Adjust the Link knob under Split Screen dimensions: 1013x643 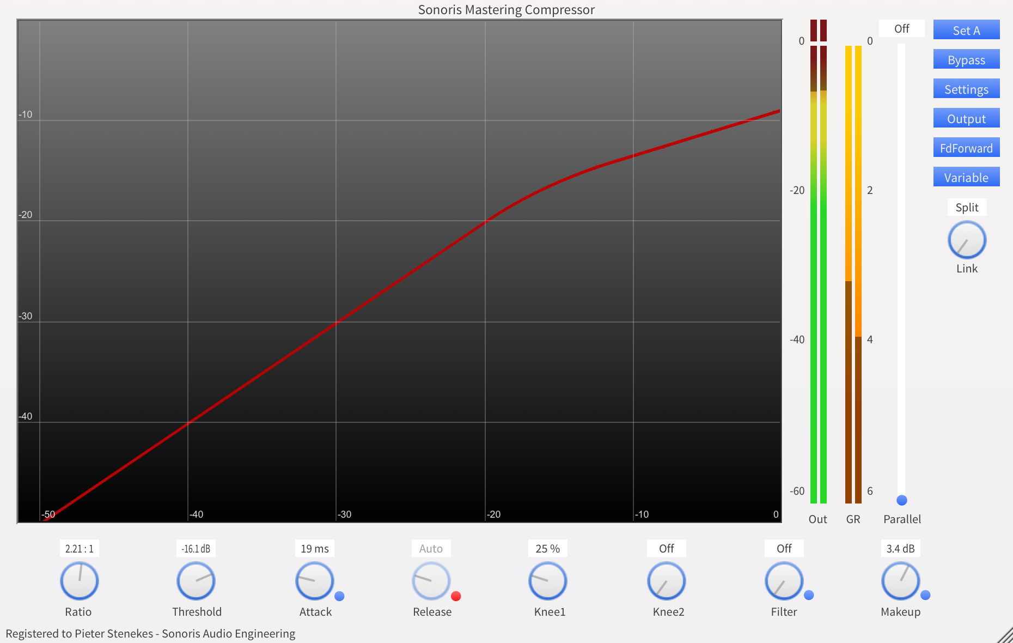(966, 239)
